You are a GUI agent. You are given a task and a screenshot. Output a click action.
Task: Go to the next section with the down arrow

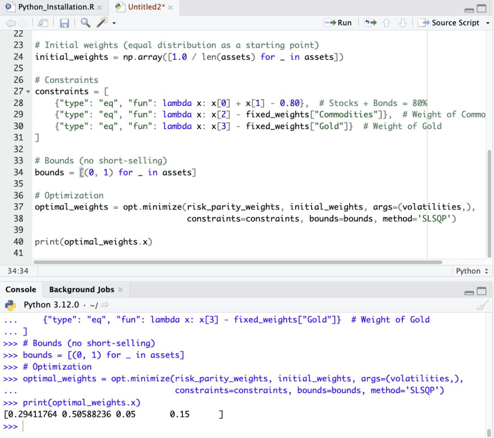[403, 23]
